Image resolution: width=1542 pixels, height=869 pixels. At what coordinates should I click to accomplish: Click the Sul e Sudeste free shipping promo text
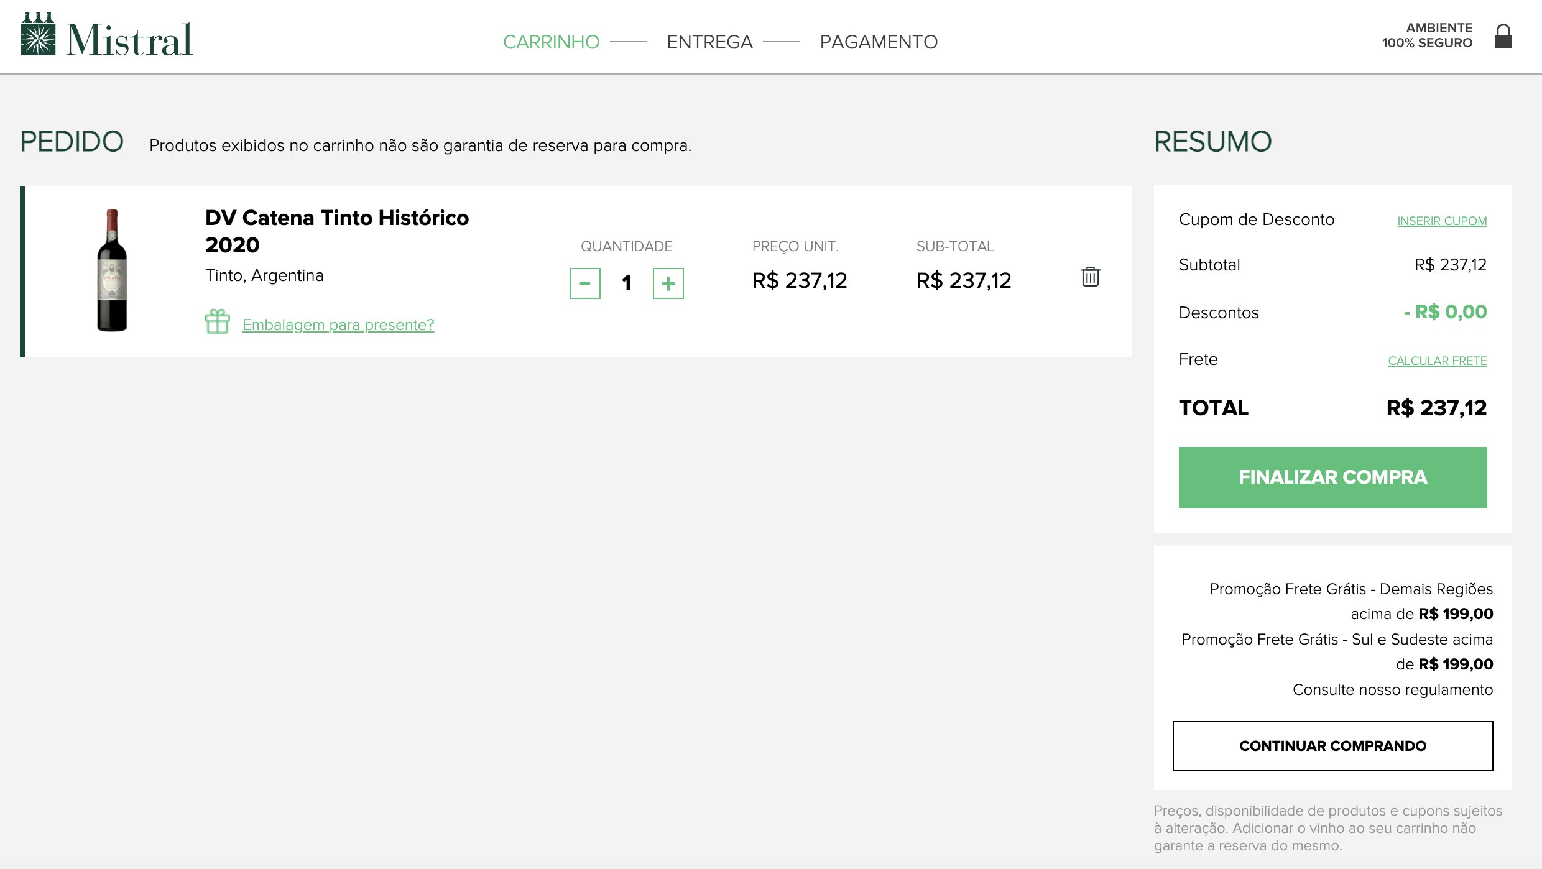pyautogui.click(x=1337, y=651)
